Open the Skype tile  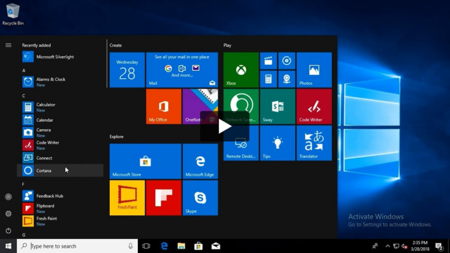[x=200, y=197]
